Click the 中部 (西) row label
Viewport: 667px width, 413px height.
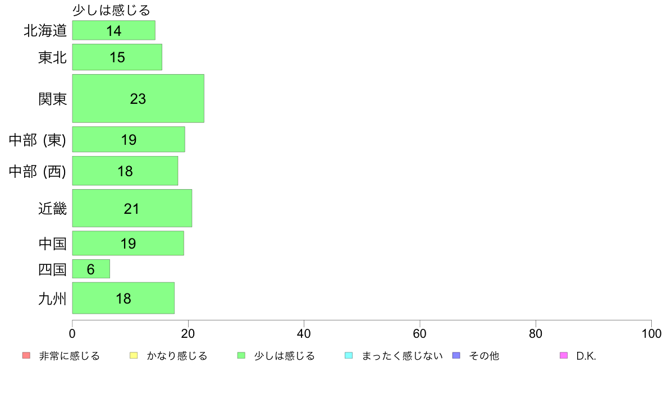click(38, 171)
